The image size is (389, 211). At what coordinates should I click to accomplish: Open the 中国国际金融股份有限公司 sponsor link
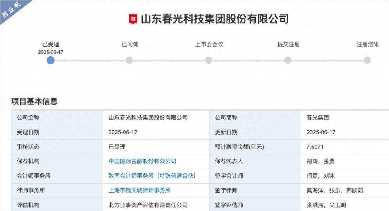pos(142,161)
